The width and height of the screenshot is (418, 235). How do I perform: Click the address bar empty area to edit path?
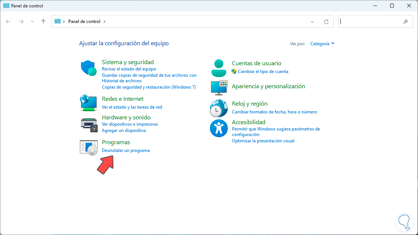[207, 21]
